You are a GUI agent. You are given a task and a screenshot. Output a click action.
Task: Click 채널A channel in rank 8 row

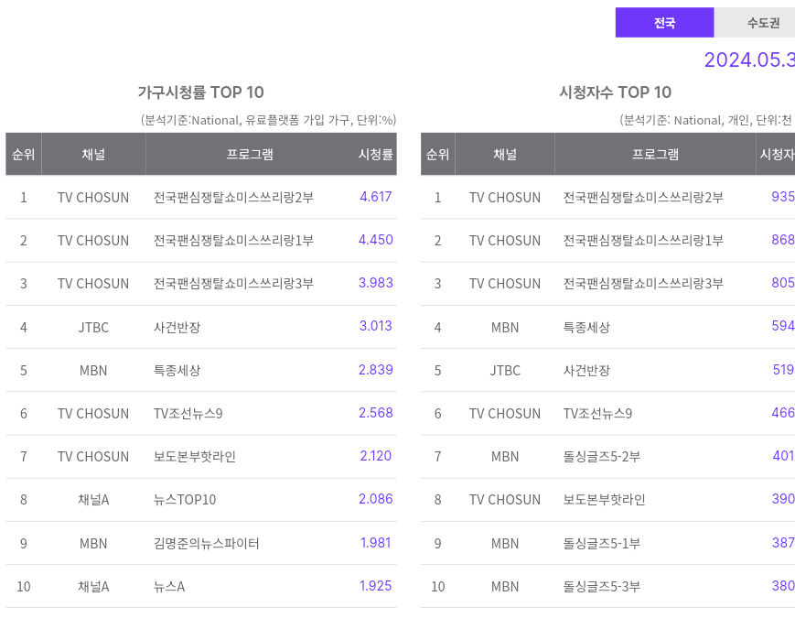(x=93, y=500)
